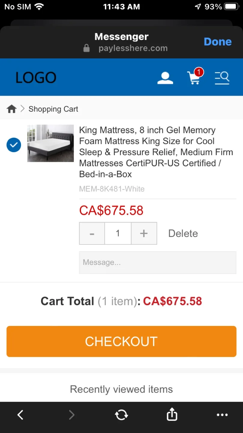The width and height of the screenshot is (243, 433).
Task: Click the padlock icon next to paylesshere.com
Action: (86, 48)
